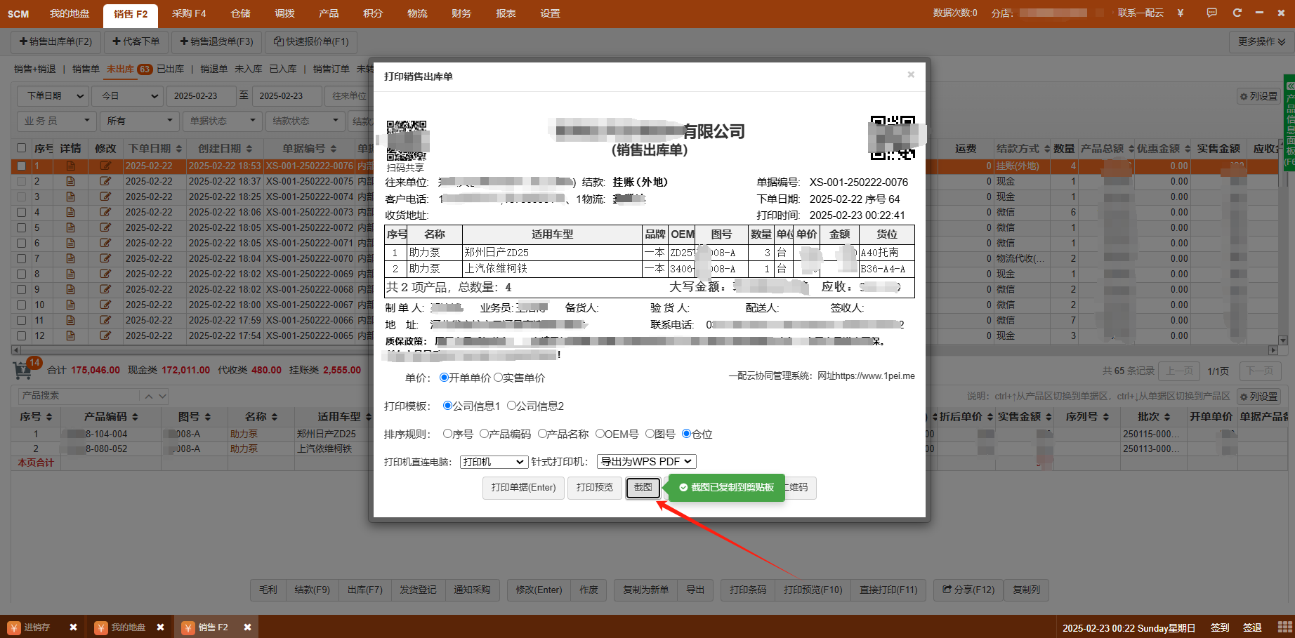The image size is (1295, 638).
Task: Open the 采购 F4 menu
Action: [189, 13]
